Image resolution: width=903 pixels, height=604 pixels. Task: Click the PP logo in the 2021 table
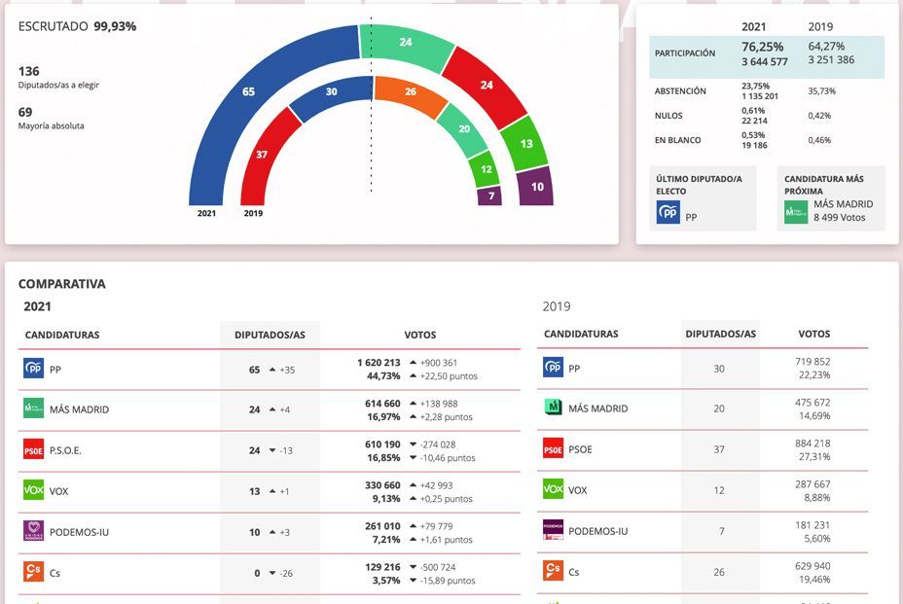click(x=33, y=369)
